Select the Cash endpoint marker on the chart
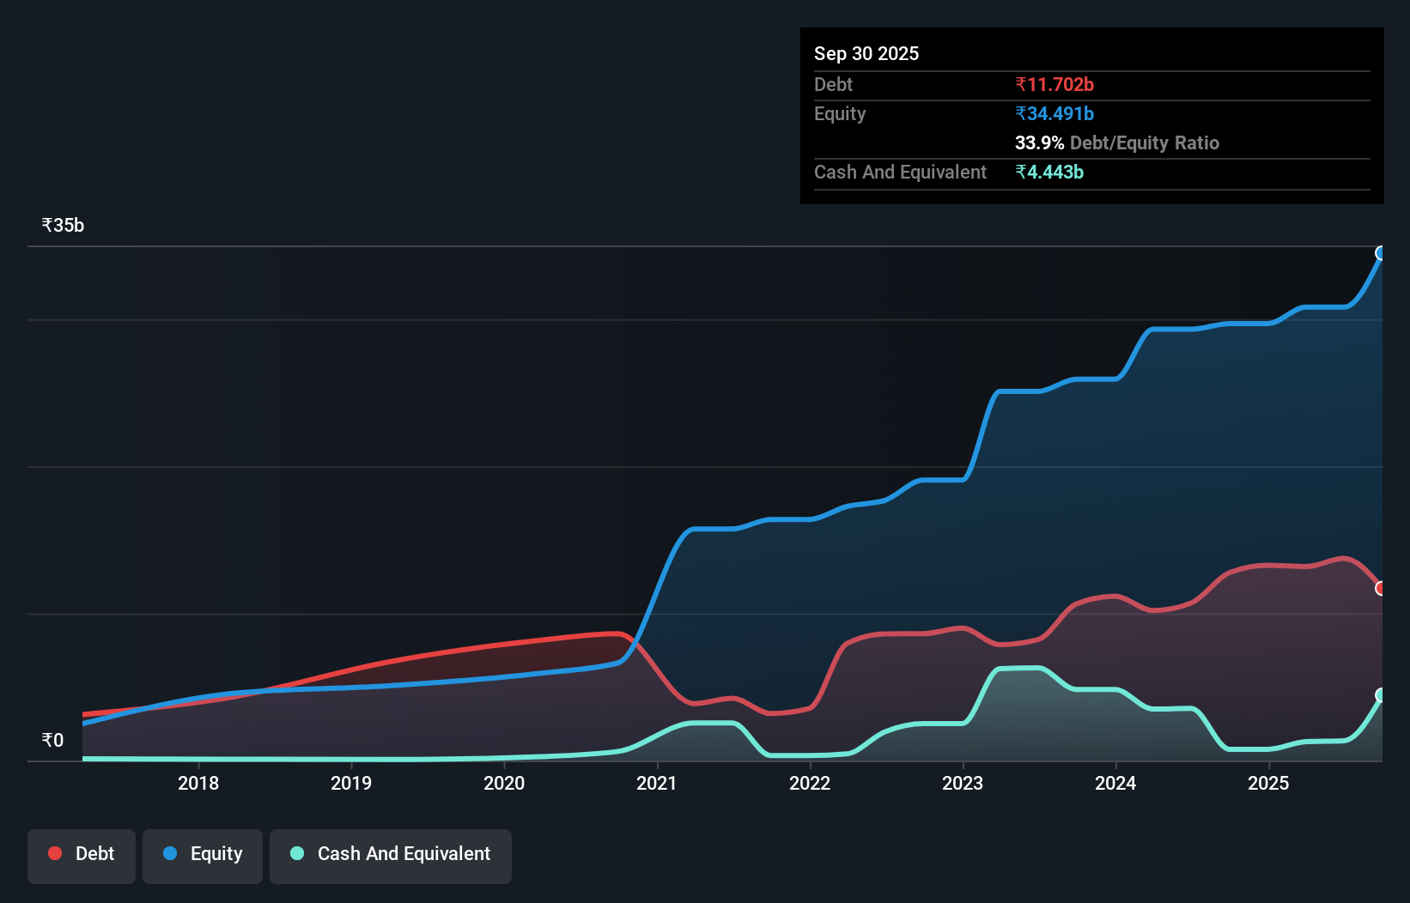Screen dimensions: 1410x903 tap(1381, 695)
